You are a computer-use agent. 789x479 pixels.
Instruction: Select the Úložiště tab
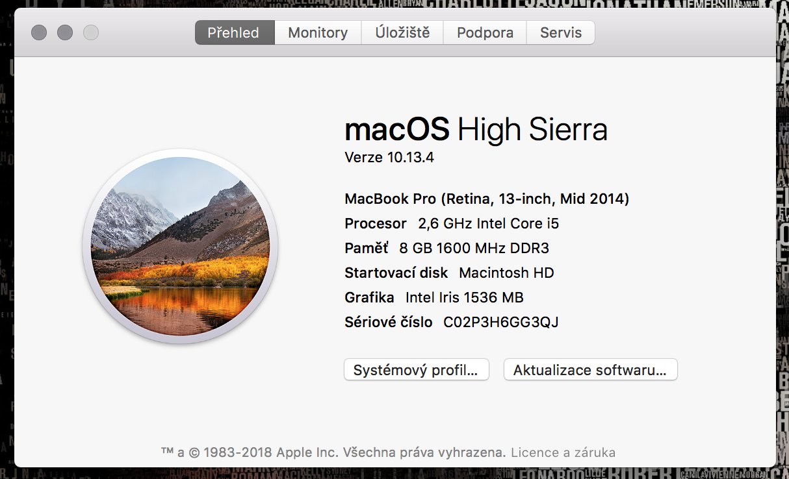click(x=402, y=32)
